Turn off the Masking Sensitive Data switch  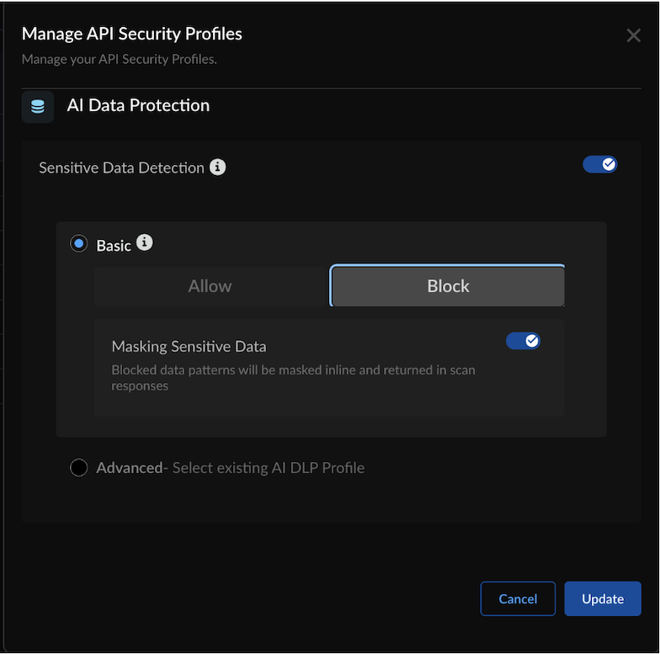(x=523, y=341)
